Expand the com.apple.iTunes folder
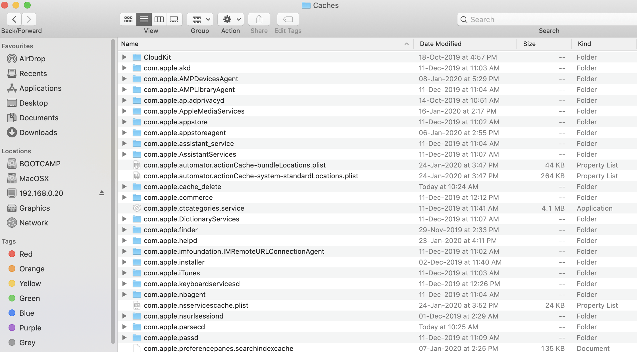The width and height of the screenshot is (637, 352). click(124, 273)
